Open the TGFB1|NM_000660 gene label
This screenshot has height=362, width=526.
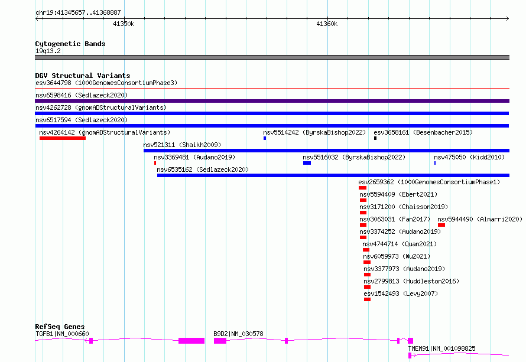point(62,334)
